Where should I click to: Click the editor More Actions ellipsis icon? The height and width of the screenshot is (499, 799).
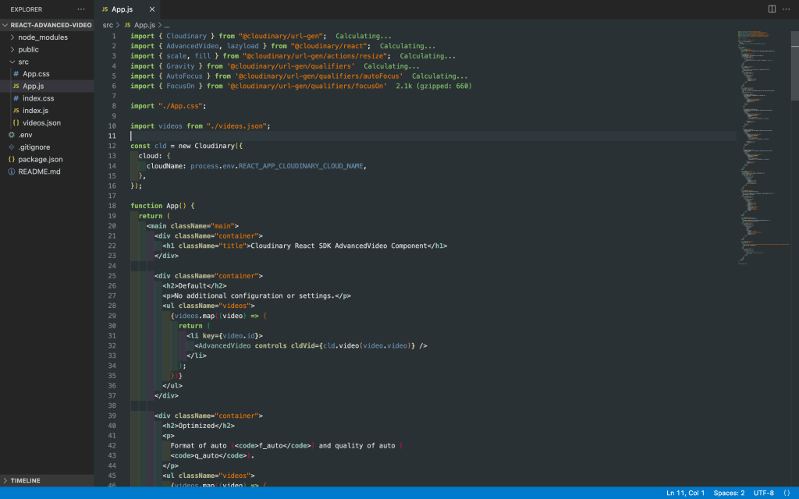[787, 8]
